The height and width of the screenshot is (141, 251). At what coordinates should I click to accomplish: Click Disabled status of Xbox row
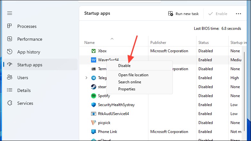tap(205, 51)
